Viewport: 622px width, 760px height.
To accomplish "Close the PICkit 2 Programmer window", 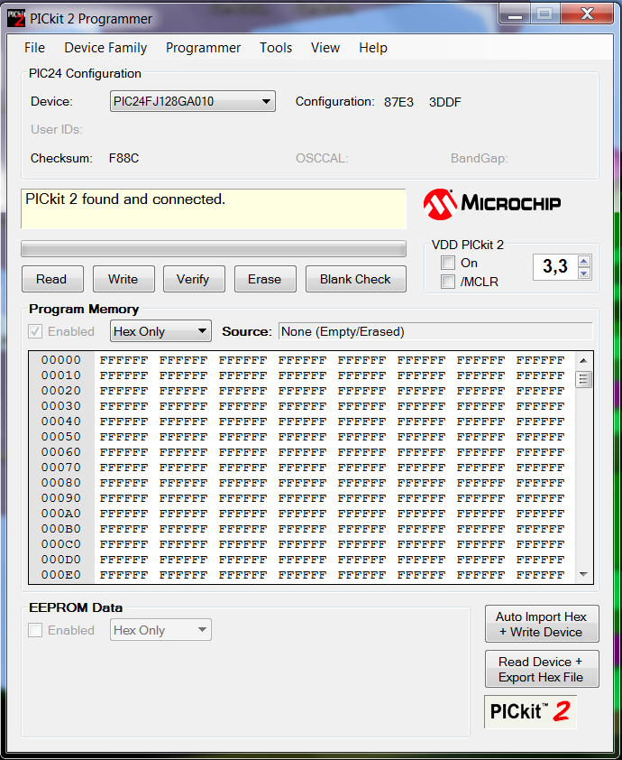I will click(587, 14).
